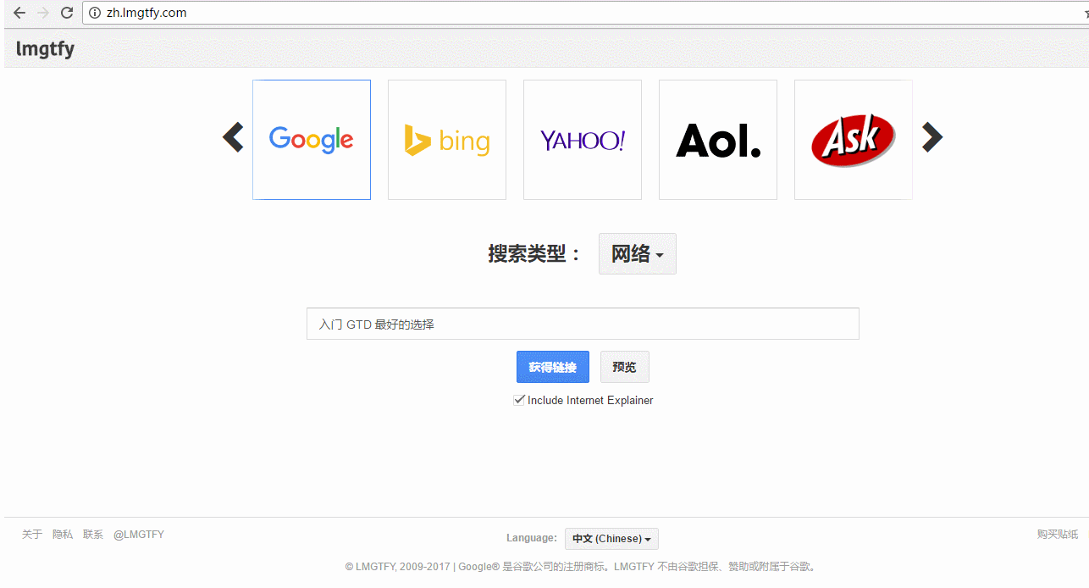Click the address bar URL zh.lmgtfy.com
The height and width of the screenshot is (588, 1089).
tap(146, 13)
